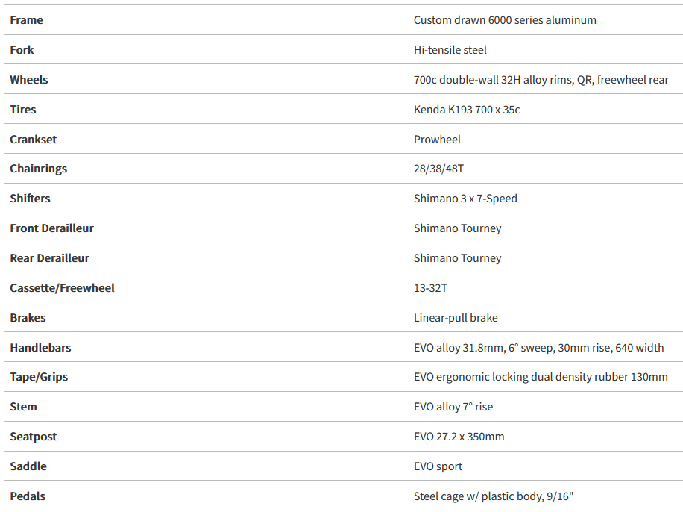Click the EVO alloy 7° rise stem value

tap(453, 407)
